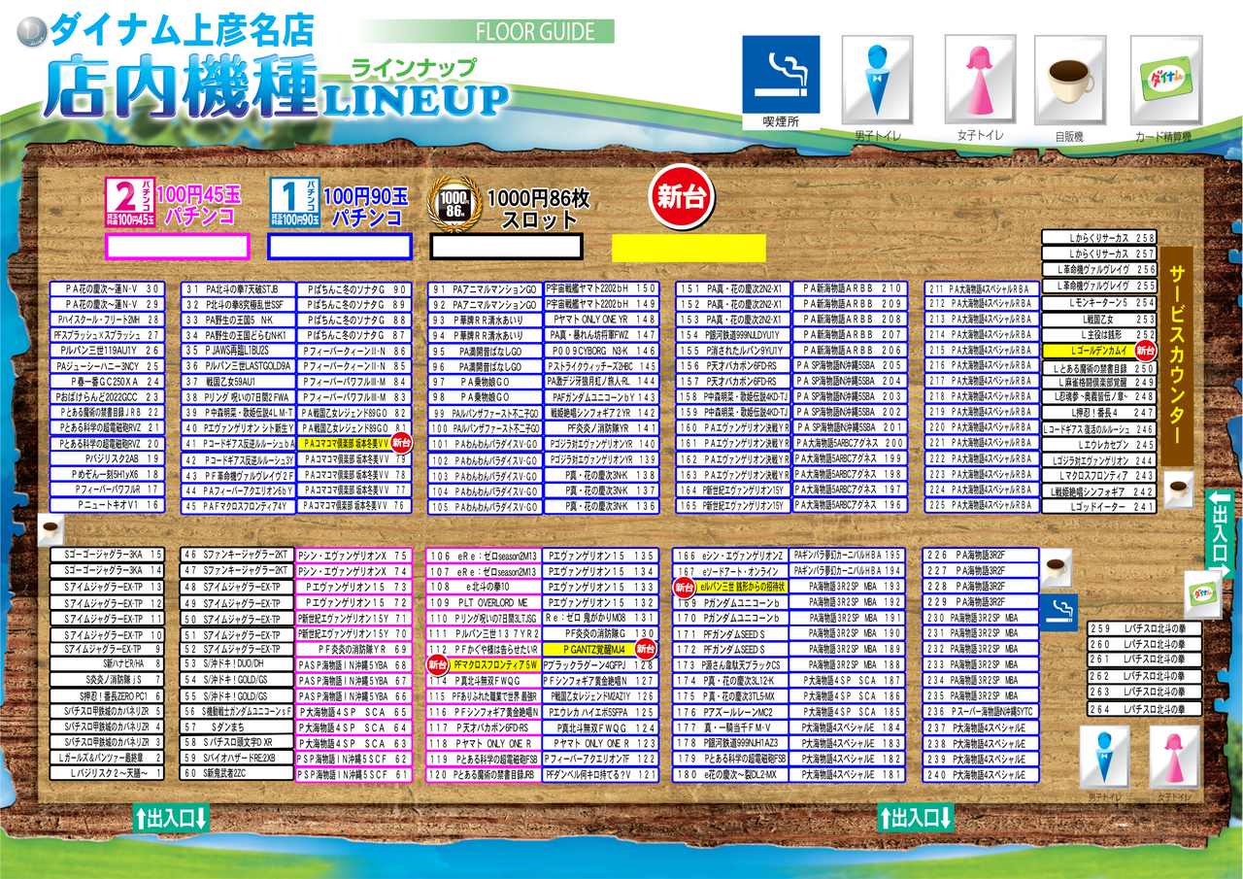
Task: Select cell L戦国乙女 253
Action: coord(1100,320)
